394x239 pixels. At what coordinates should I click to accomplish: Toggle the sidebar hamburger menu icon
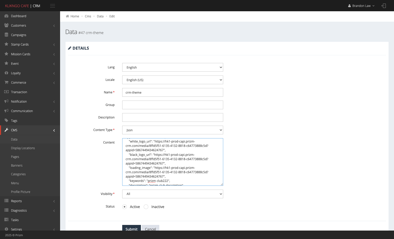52,6
